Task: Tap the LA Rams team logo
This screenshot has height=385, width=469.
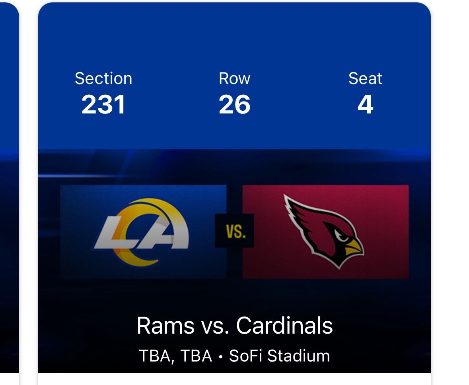Action: pos(141,232)
